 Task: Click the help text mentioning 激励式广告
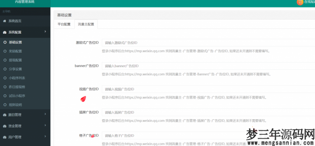186,51
